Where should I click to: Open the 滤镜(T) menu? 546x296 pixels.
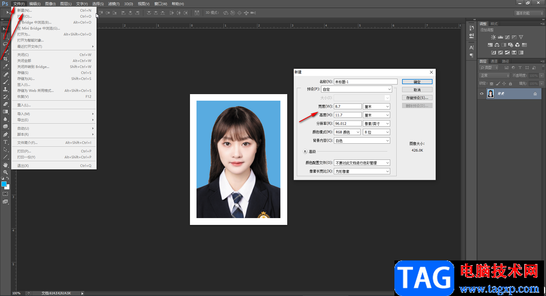coord(114,4)
